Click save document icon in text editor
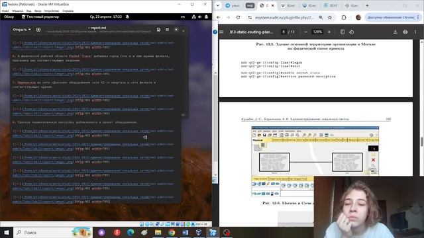Viewport: 424px width, 238px height. point(158,30)
